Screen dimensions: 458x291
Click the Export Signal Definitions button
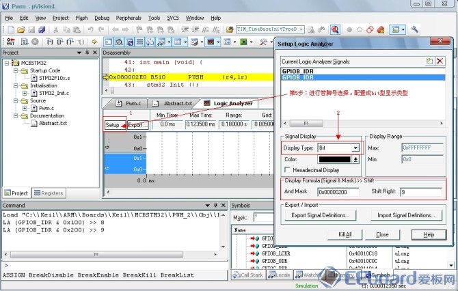(x=320, y=216)
